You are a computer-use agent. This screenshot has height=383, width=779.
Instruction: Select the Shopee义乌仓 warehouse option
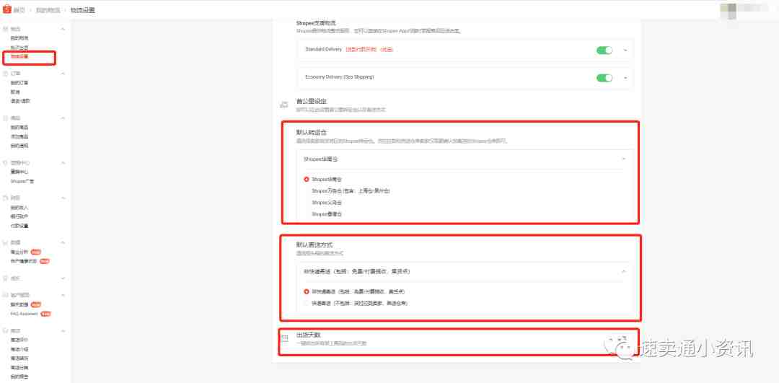pyautogui.click(x=327, y=203)
